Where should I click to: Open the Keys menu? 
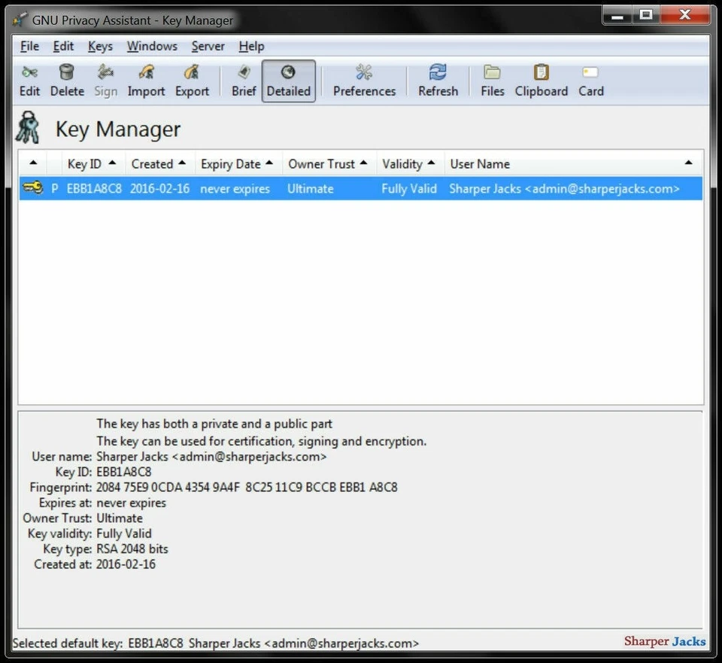click(x=100, y=46)
